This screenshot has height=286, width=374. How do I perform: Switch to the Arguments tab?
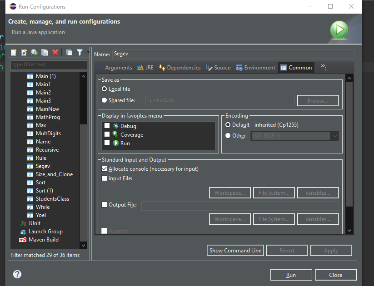tap(118, 67)
